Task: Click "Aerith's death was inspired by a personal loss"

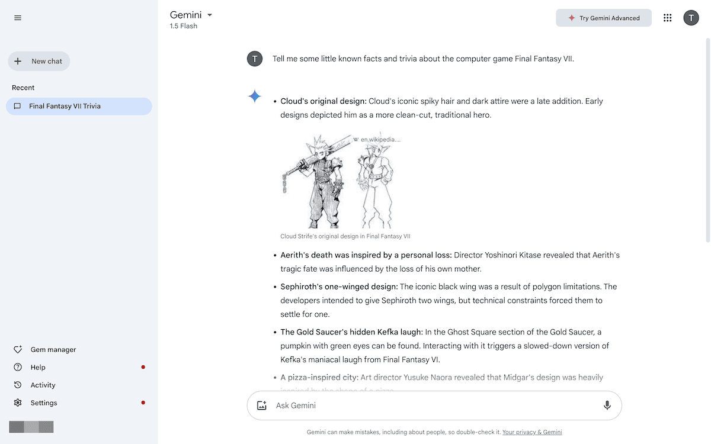Action: (366, 255)
